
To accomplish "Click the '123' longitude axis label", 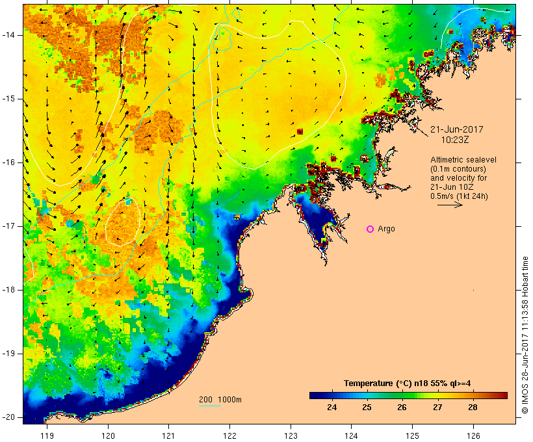I will click(291, 435).
